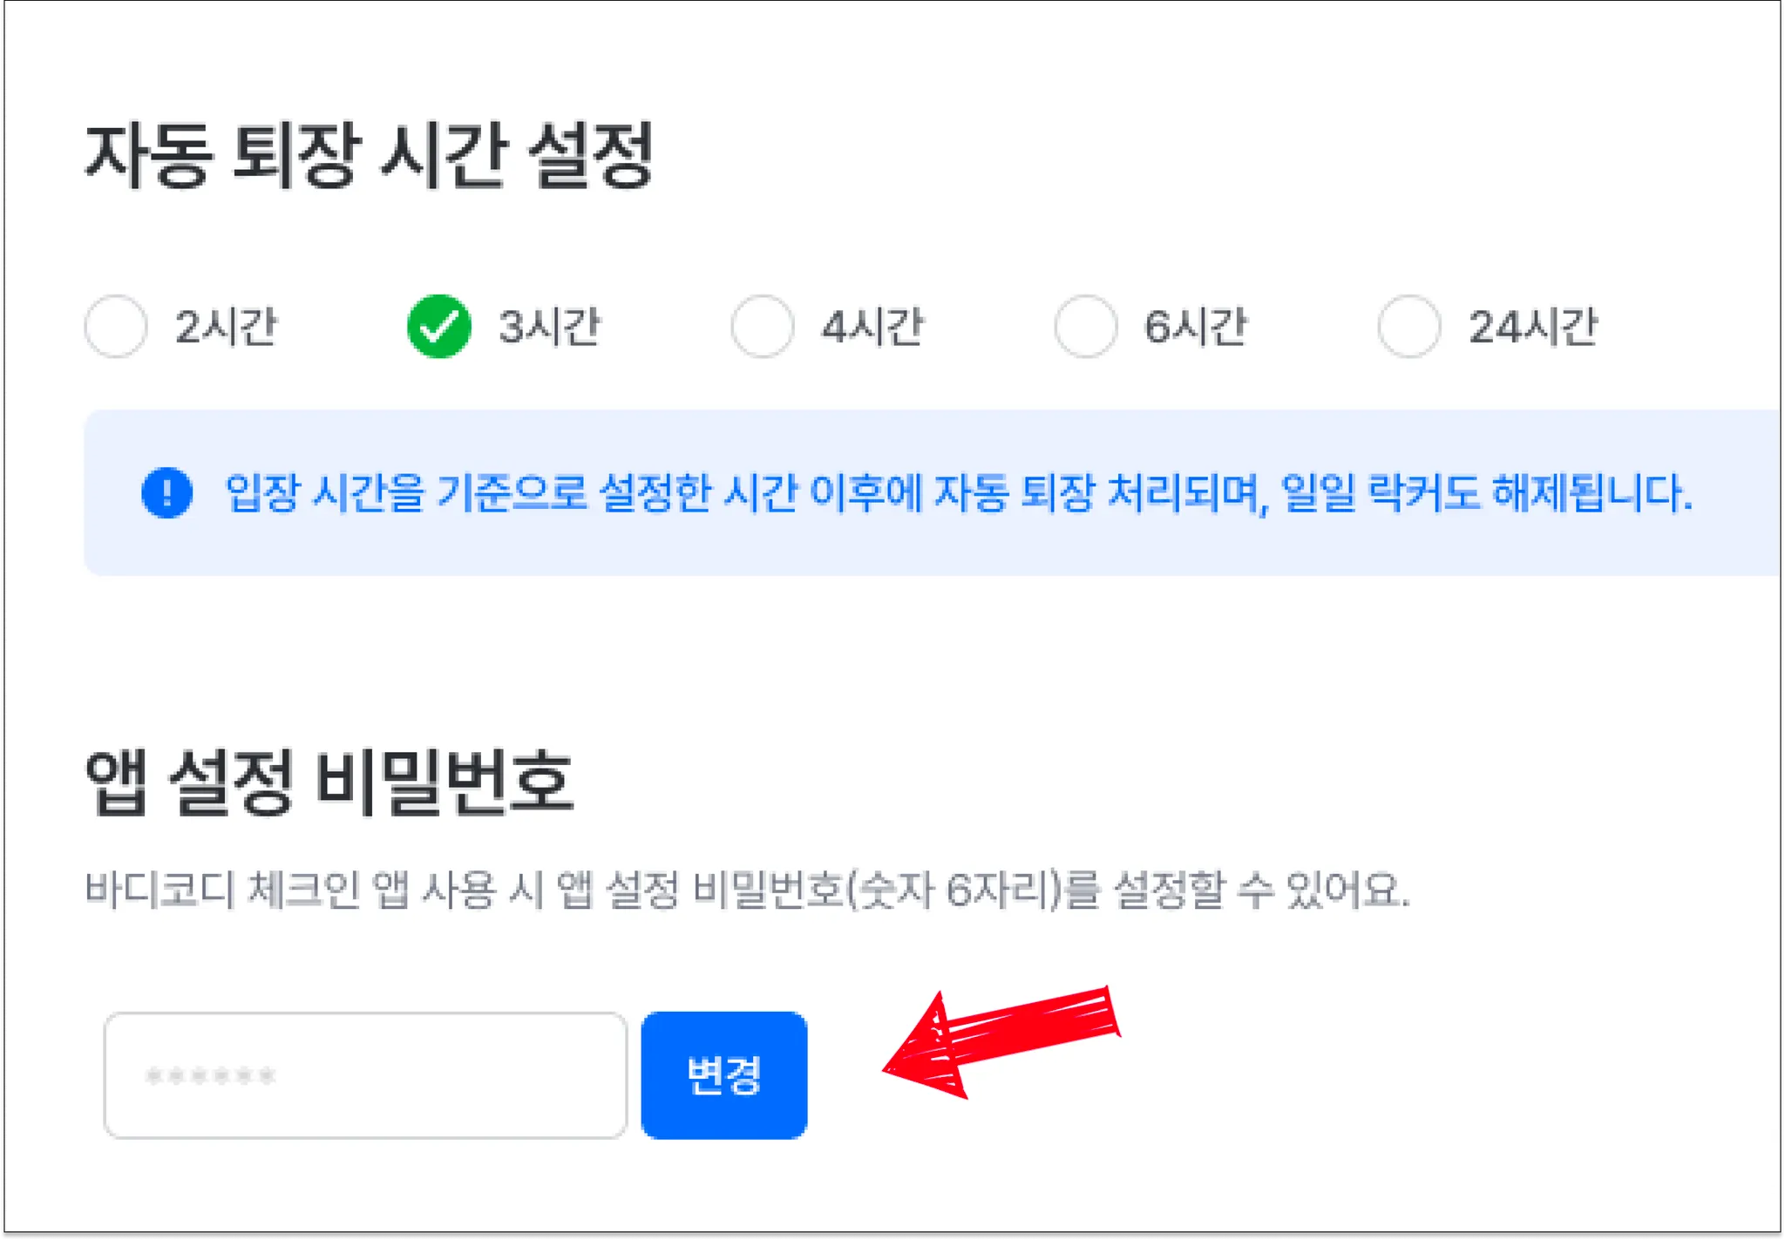
Task: Click the 6시간 text label
Action: 1197,328
